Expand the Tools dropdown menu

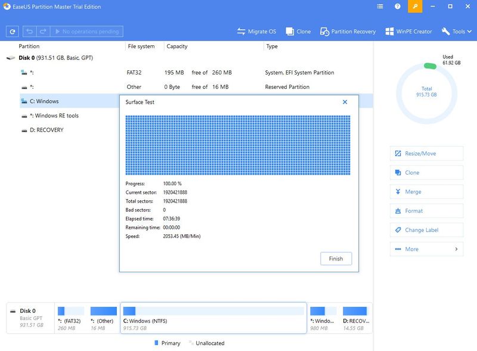[x=457, y=32]
